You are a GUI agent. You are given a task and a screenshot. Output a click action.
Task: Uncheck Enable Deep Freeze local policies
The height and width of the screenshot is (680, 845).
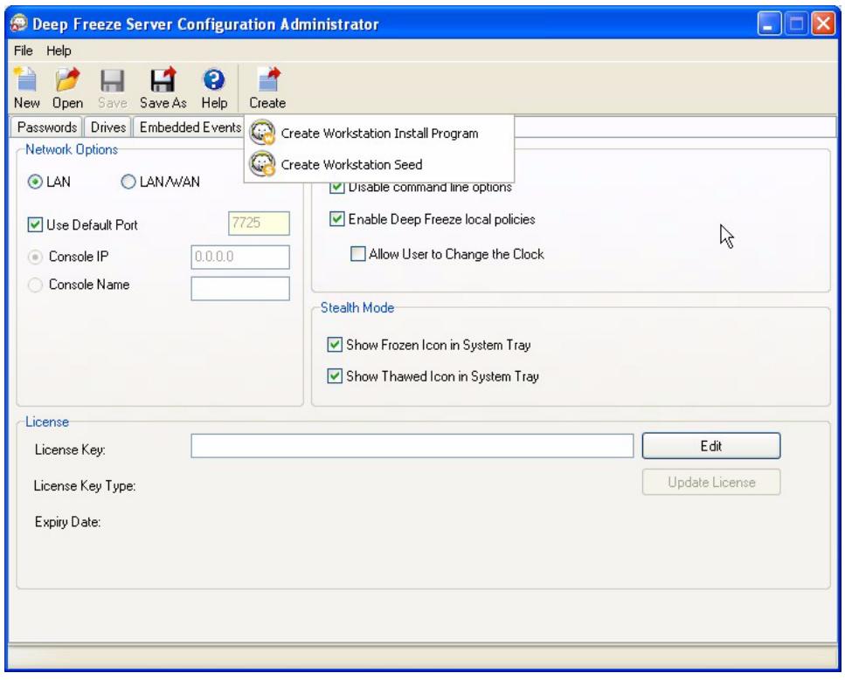click(336, 218)
